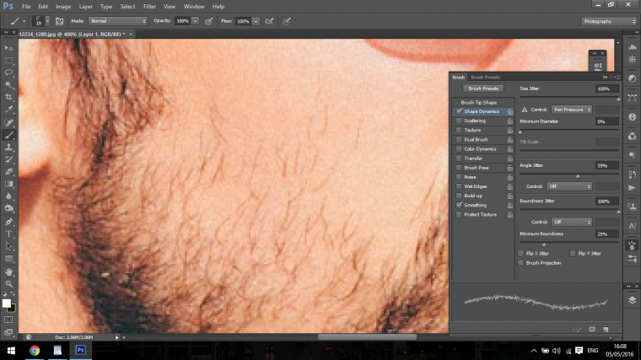Open the Opacity slider dropdown arrow
This screenshot has width=641, height=360.
(x=196, y=21)
